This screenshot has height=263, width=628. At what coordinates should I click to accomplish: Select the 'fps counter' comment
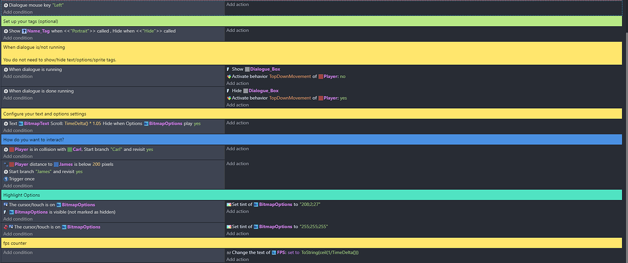311,243
